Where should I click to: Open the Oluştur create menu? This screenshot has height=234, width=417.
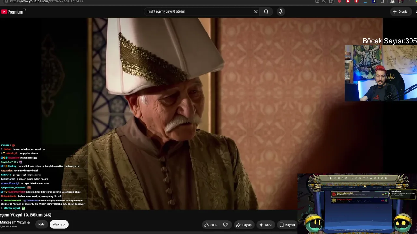point(400,12)
